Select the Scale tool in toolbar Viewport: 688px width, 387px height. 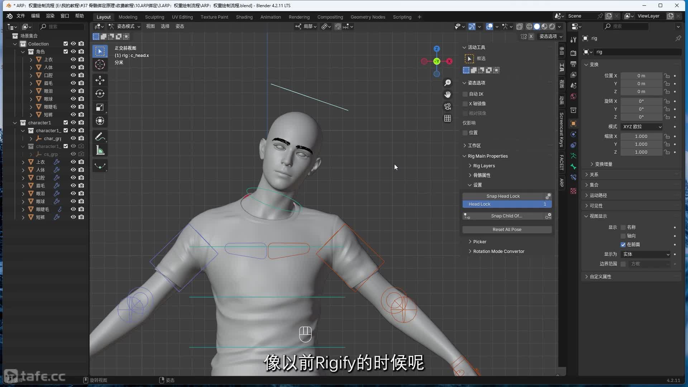pyautogui.click(x=100, y=107)
